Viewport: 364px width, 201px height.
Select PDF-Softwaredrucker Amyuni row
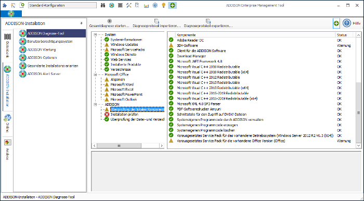pyautogui.click(x=262, y=109)
